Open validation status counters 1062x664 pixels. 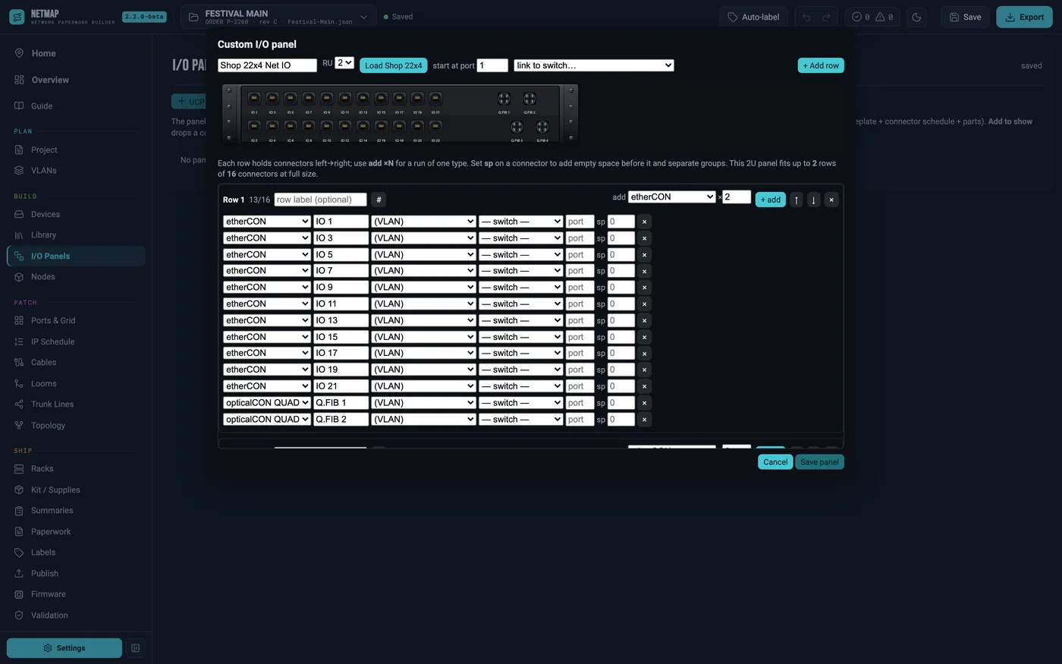coord(872,17)
